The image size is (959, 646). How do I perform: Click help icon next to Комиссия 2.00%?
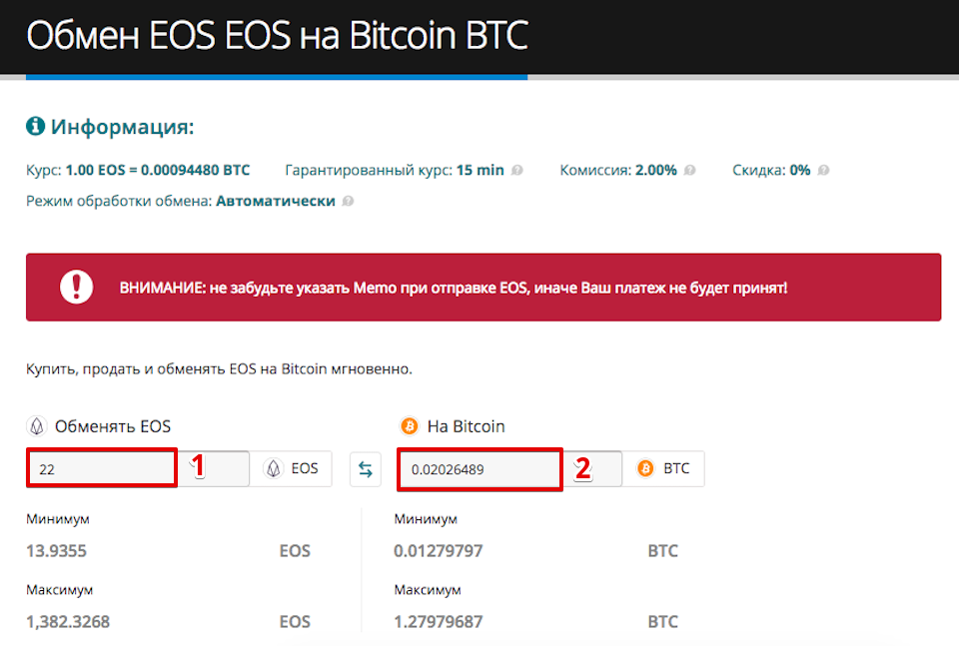coord(689,170)
